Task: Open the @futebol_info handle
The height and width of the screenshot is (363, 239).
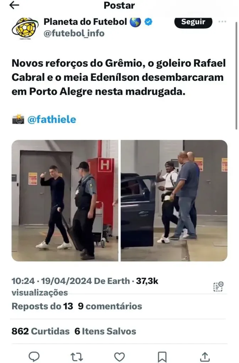Action: click(74, 34)
